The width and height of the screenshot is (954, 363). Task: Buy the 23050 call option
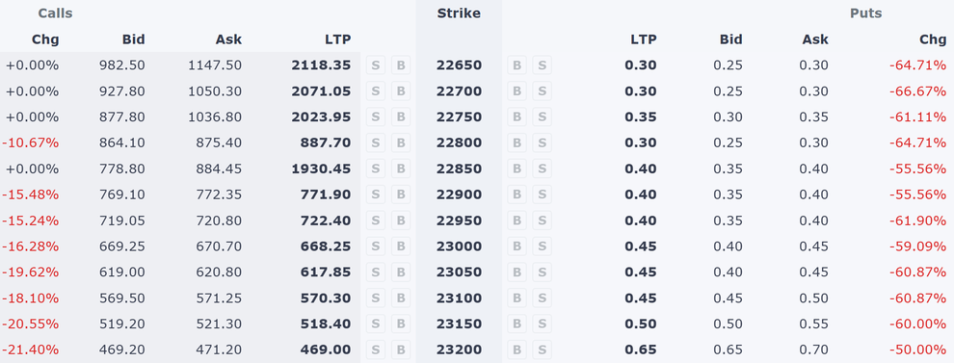pos(400,272)
